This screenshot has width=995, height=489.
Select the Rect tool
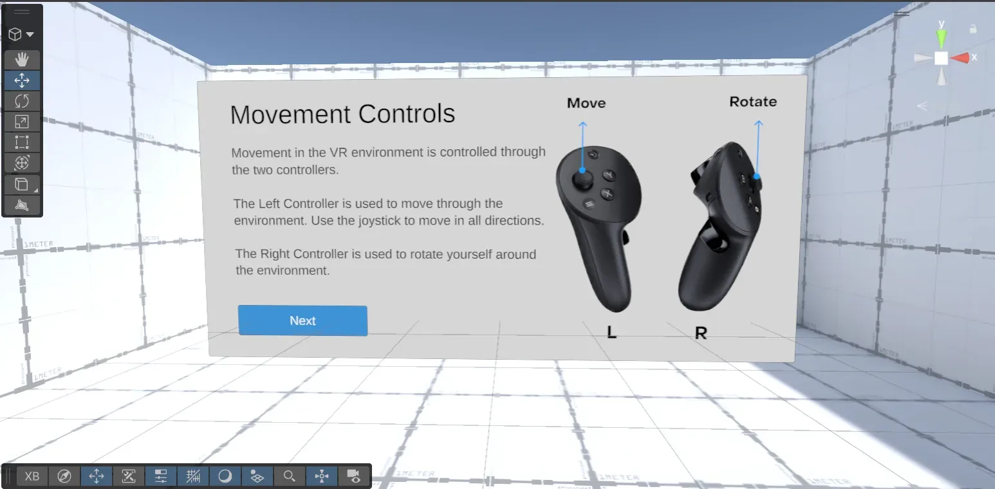22,142
